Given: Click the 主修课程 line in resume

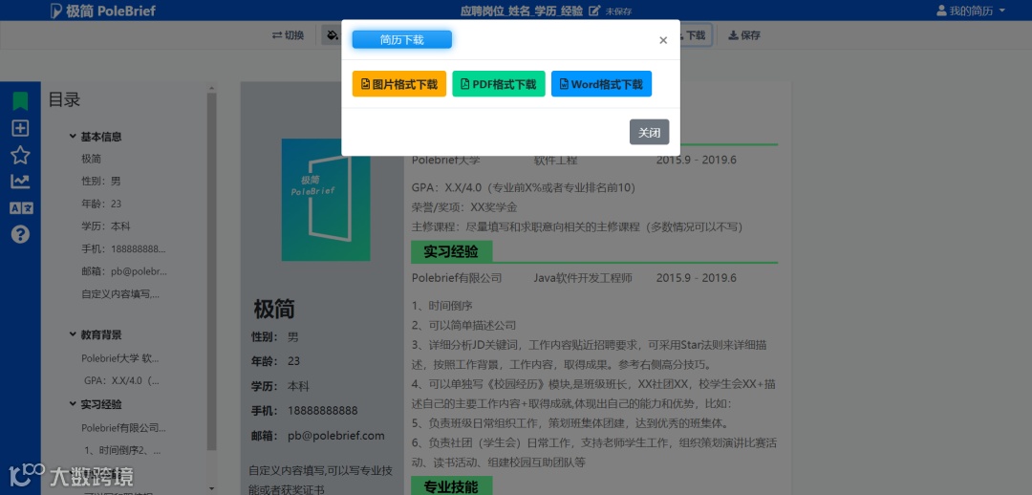Looking at the screenshot, I should [576, 227].
